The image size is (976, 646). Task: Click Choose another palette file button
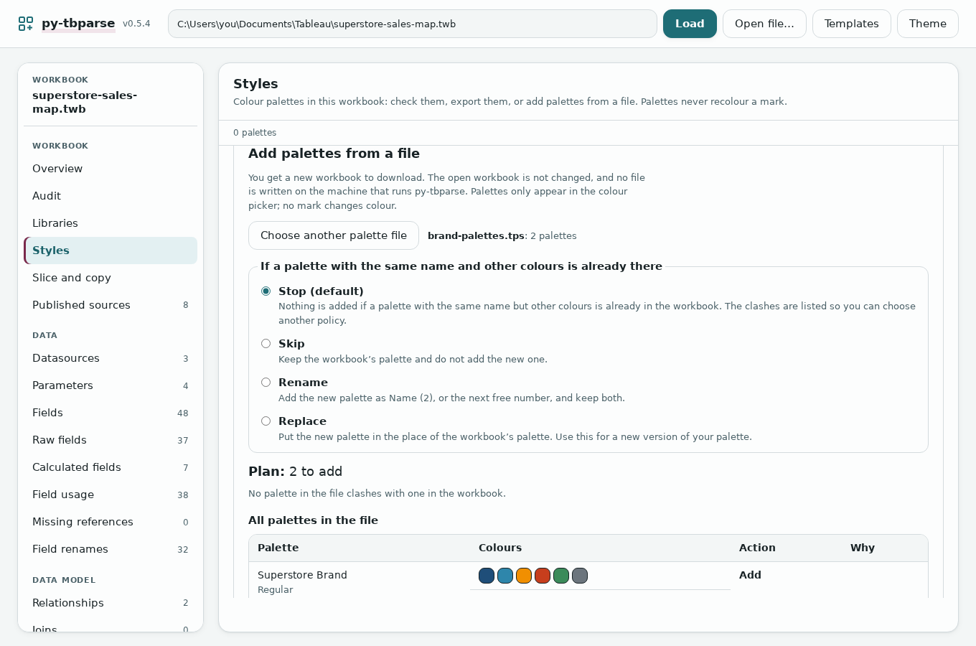334,235
